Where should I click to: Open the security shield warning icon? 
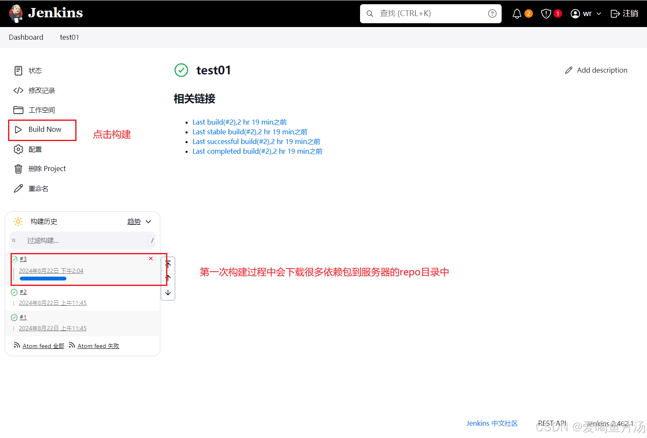coord(546,14)
